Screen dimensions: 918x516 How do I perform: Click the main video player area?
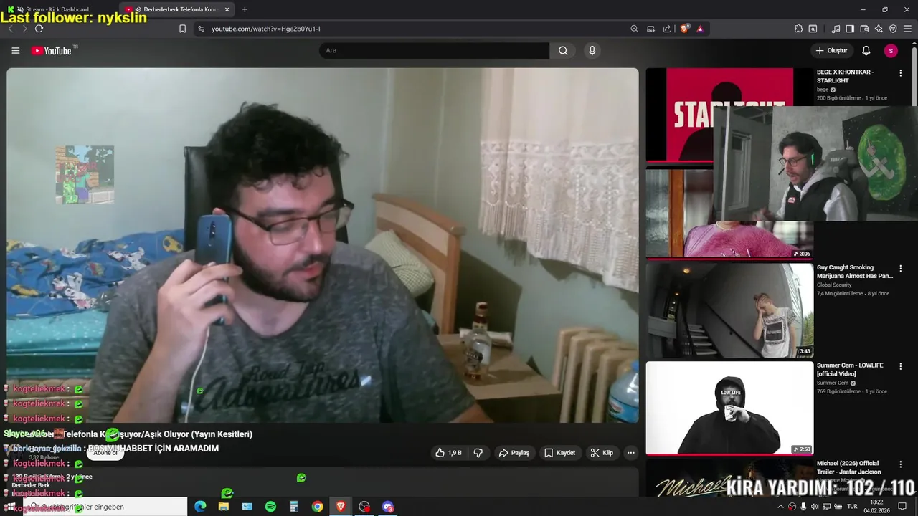(322, 245)
